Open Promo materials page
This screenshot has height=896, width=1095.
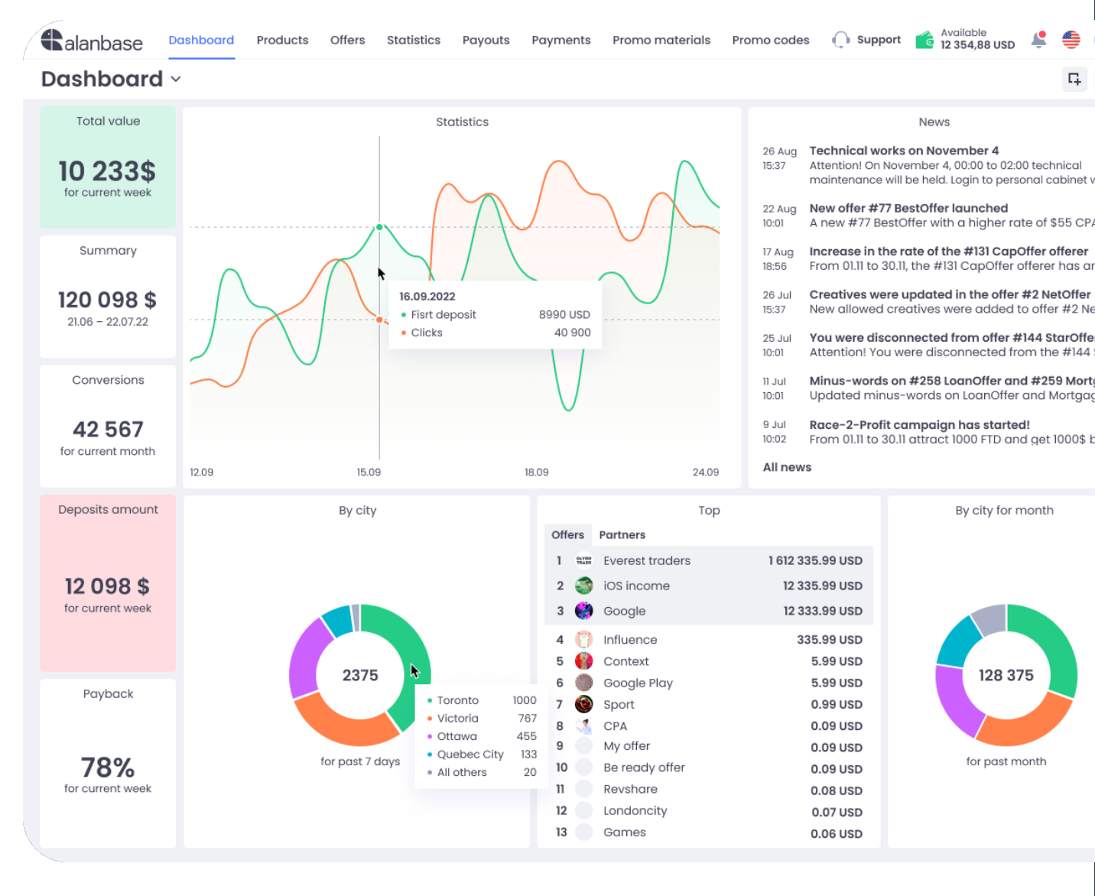click(x=661, y=40)
